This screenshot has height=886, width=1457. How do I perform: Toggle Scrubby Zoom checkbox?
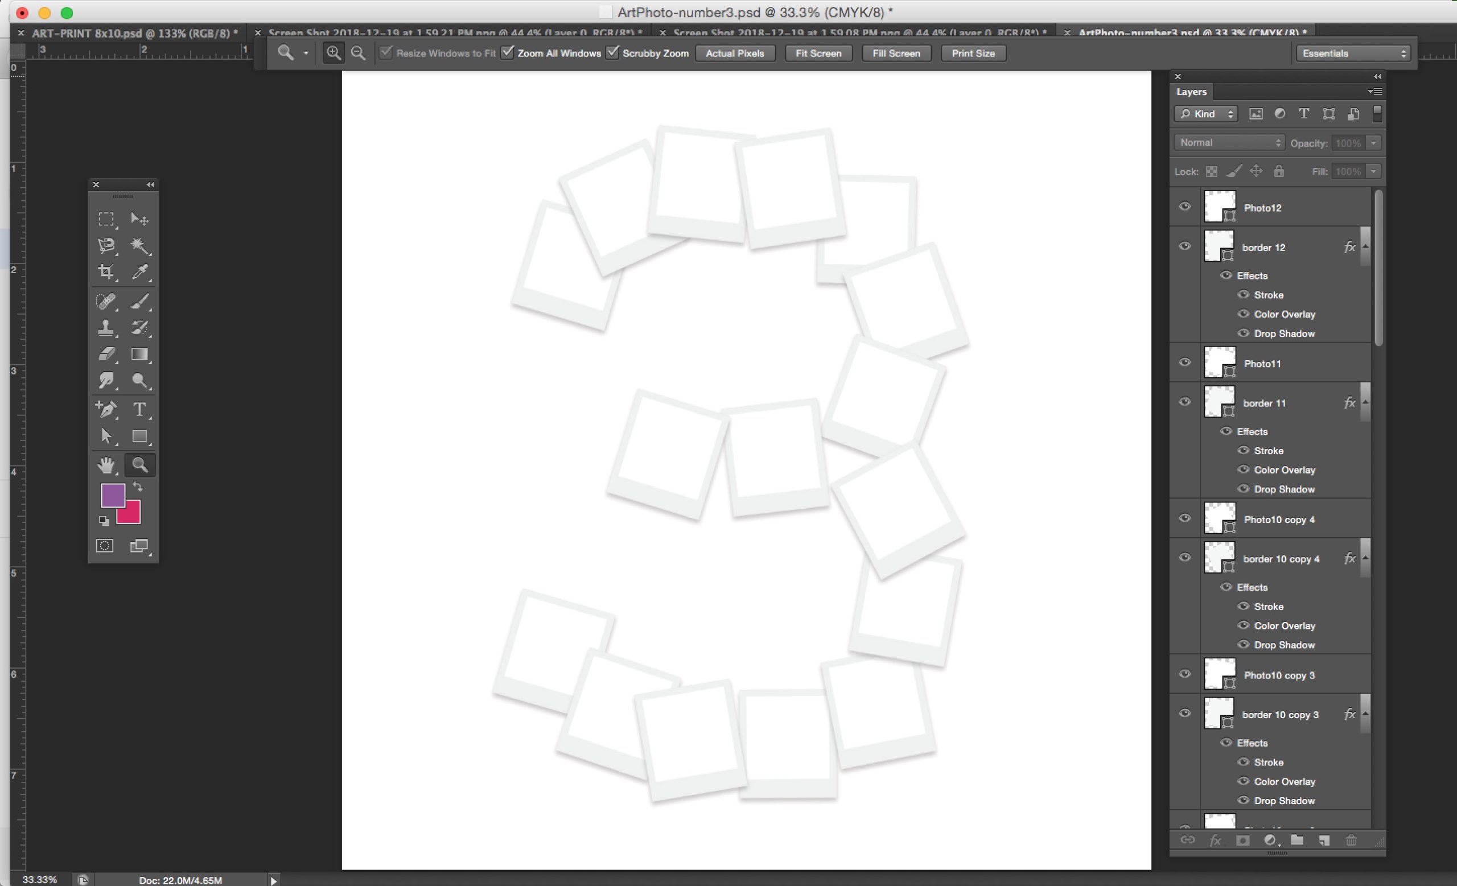tap(613, 52)
